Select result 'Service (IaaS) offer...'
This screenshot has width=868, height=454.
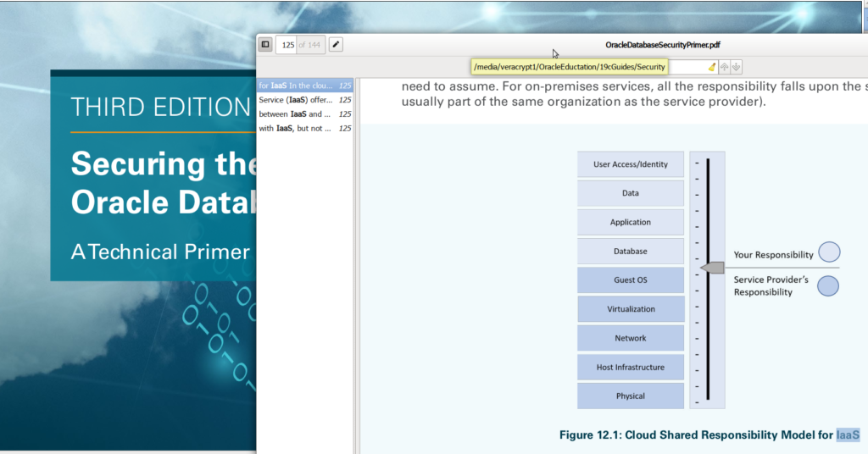[x=305, y=100]
